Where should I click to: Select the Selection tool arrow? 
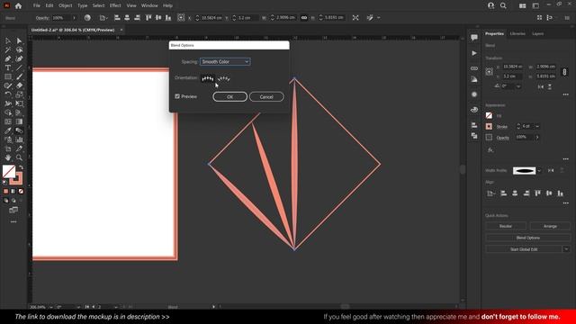click(8, 40)
